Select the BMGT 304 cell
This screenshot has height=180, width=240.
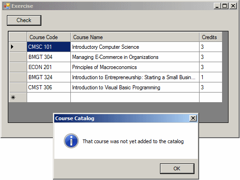click(49, 57)
